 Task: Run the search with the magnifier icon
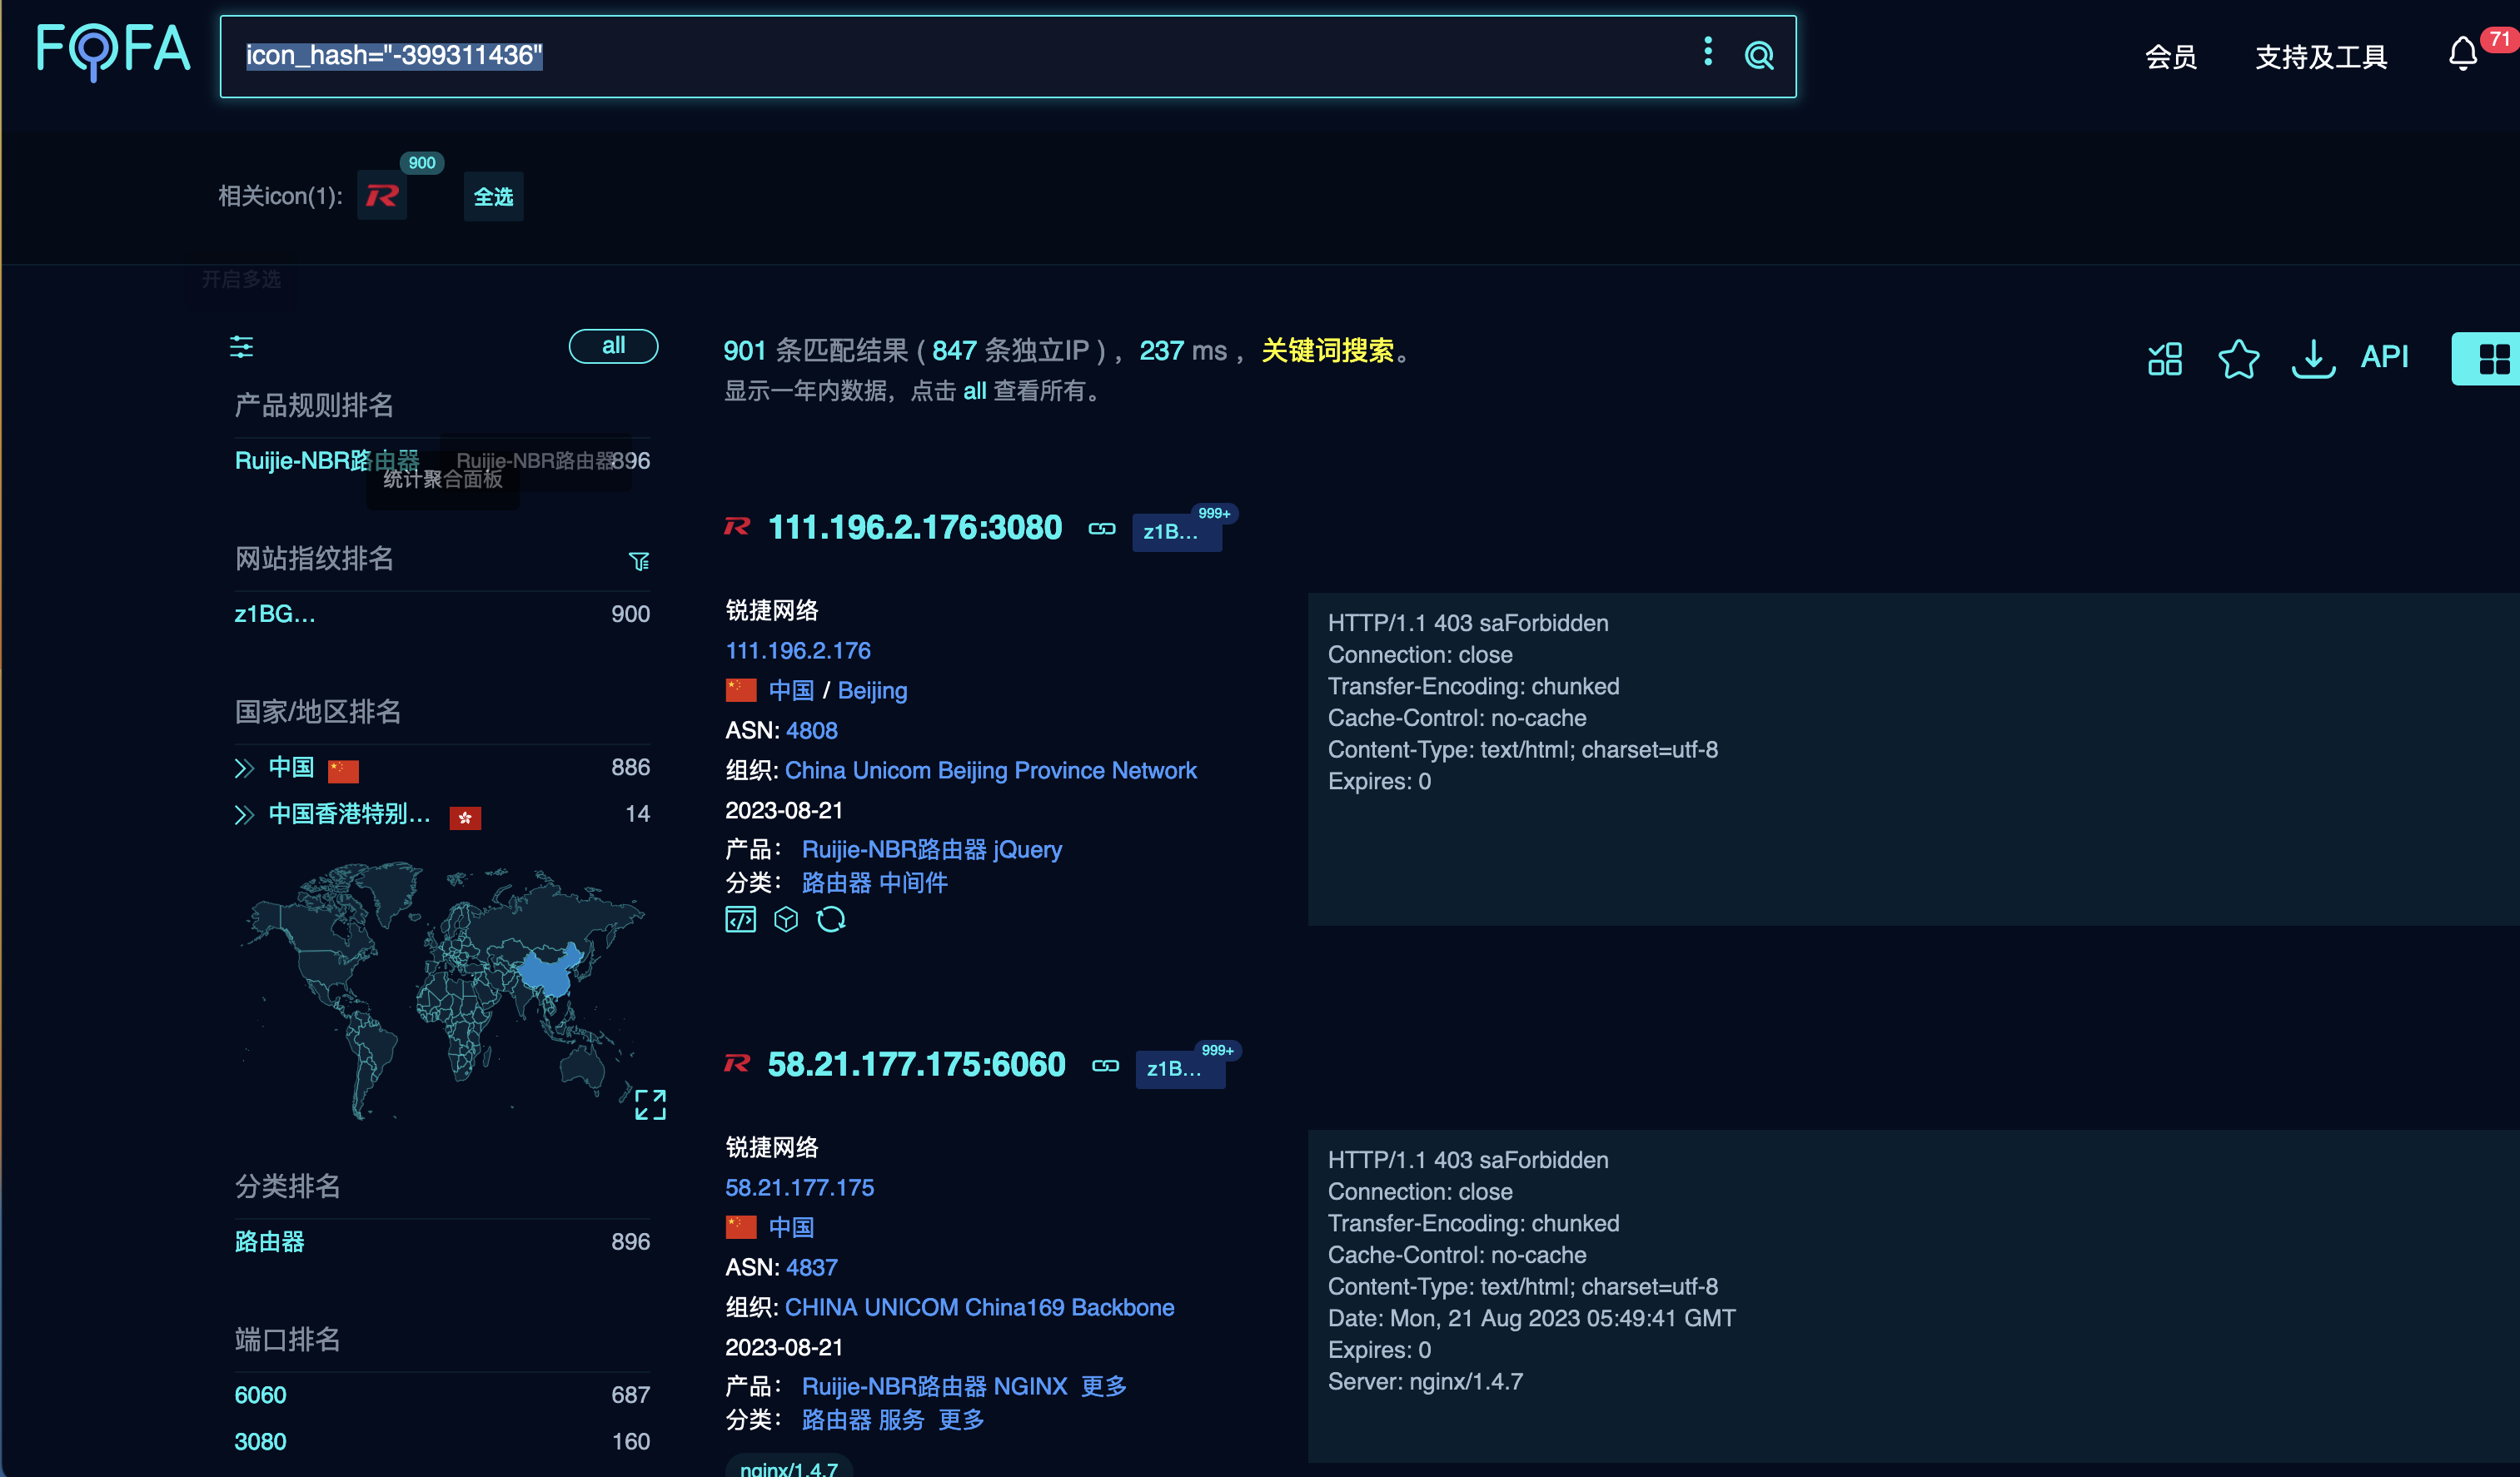[x=1759, y=55]
